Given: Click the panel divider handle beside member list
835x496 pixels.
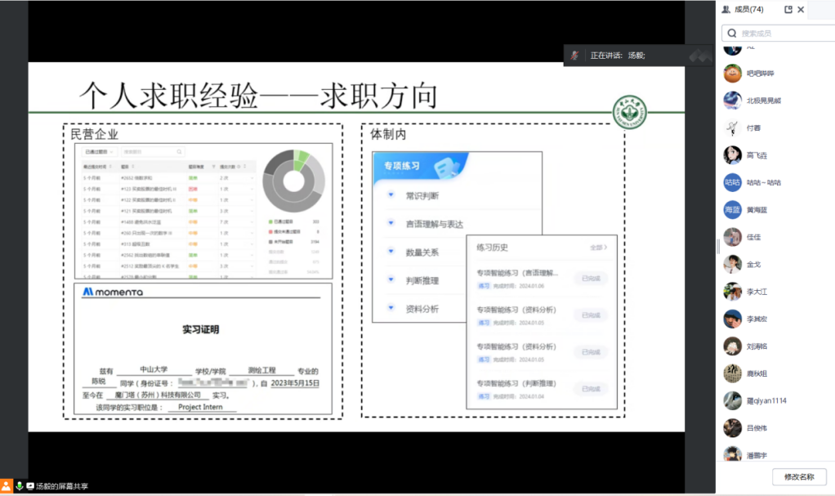Looking at the screenshot, I should 718,245.
